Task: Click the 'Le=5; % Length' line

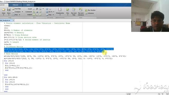Action: pos(11,42)
